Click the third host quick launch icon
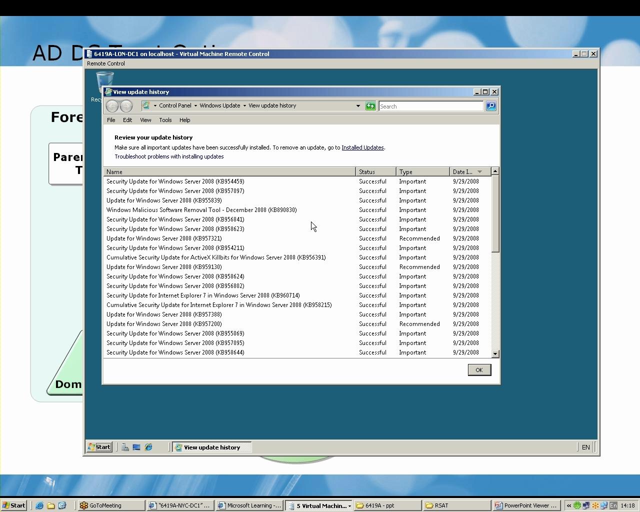The width and height of the screenshot is (640, 512). point(62,505)
